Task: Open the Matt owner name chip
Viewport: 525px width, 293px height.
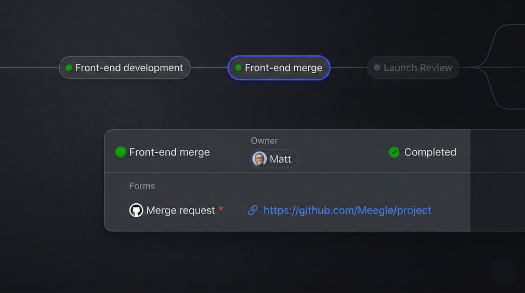Action: (x=280, y=159)
